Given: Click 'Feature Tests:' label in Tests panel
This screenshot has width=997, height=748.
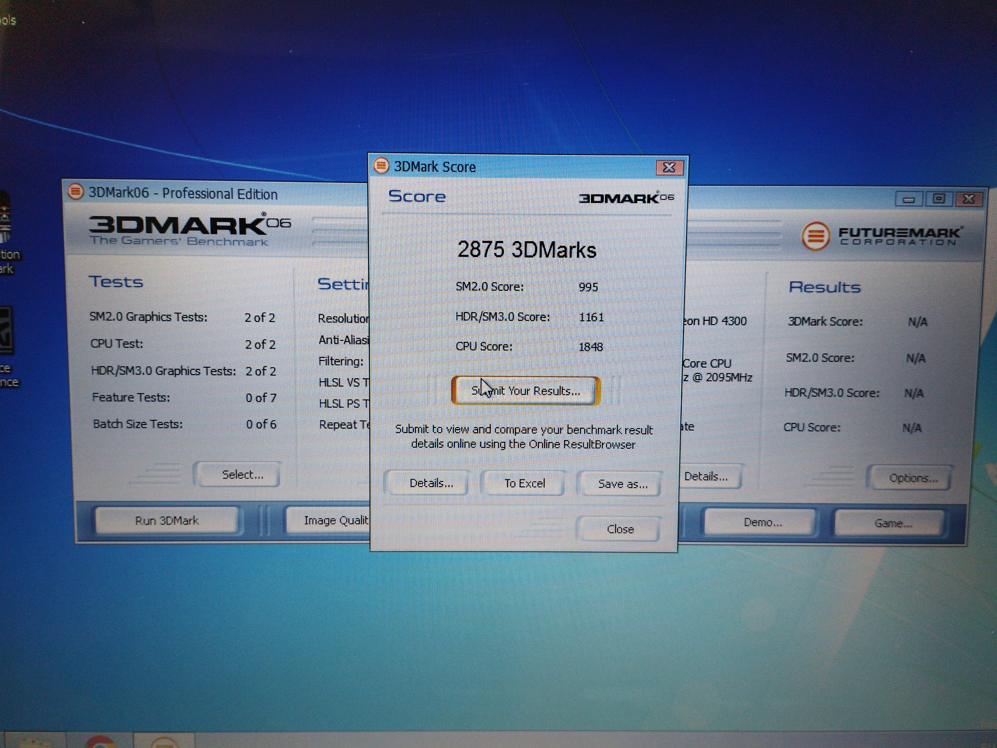Looking at the screenshot, I should [x=131, y=397].
